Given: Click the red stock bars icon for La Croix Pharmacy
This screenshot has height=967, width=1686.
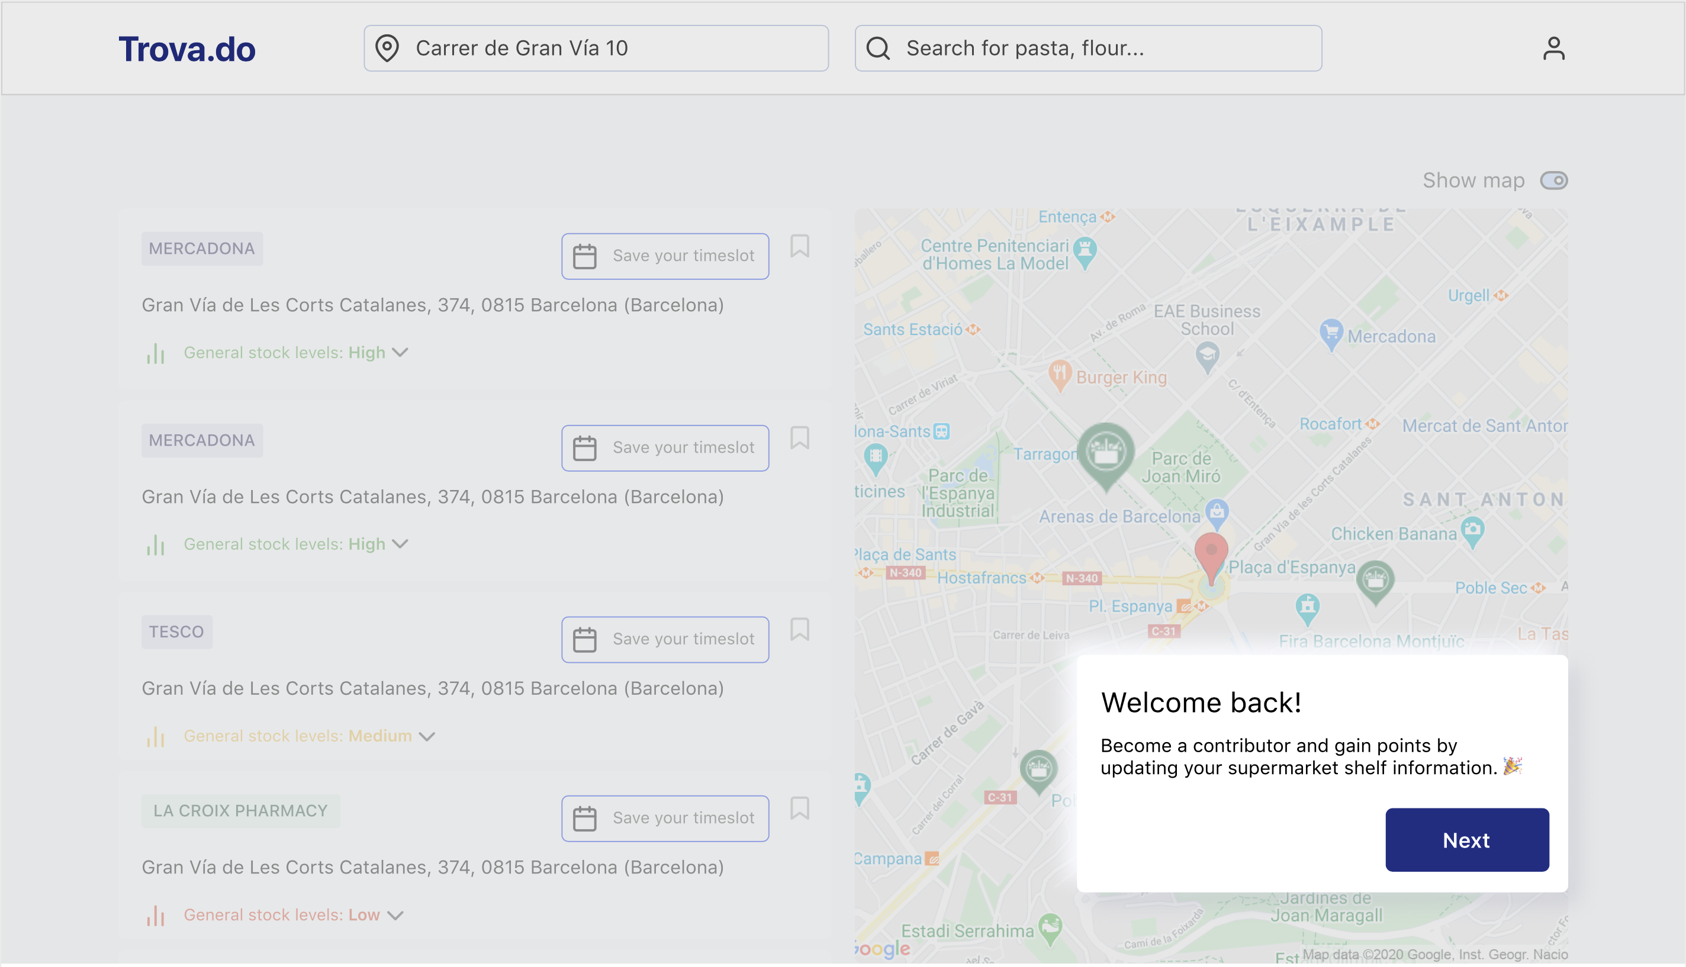Looking at the screenshot, I should pyautogui.click(x=156, y=916).
